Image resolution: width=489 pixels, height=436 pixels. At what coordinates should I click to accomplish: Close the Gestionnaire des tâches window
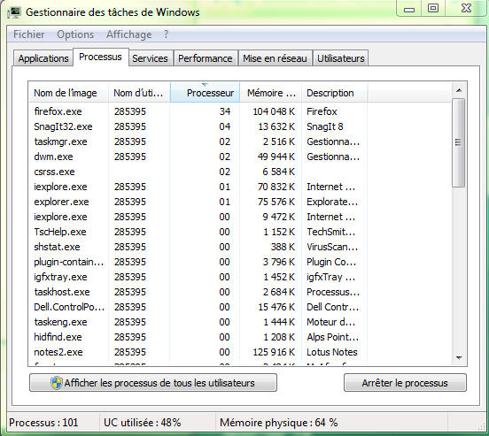[466, 8]
